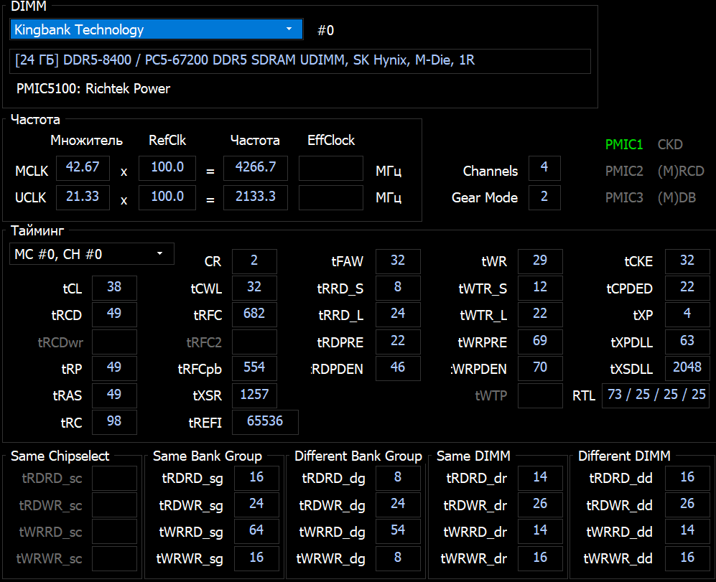
Task: Click the tCKE value field
Action: pyautogui.click(x=687, y=261)
